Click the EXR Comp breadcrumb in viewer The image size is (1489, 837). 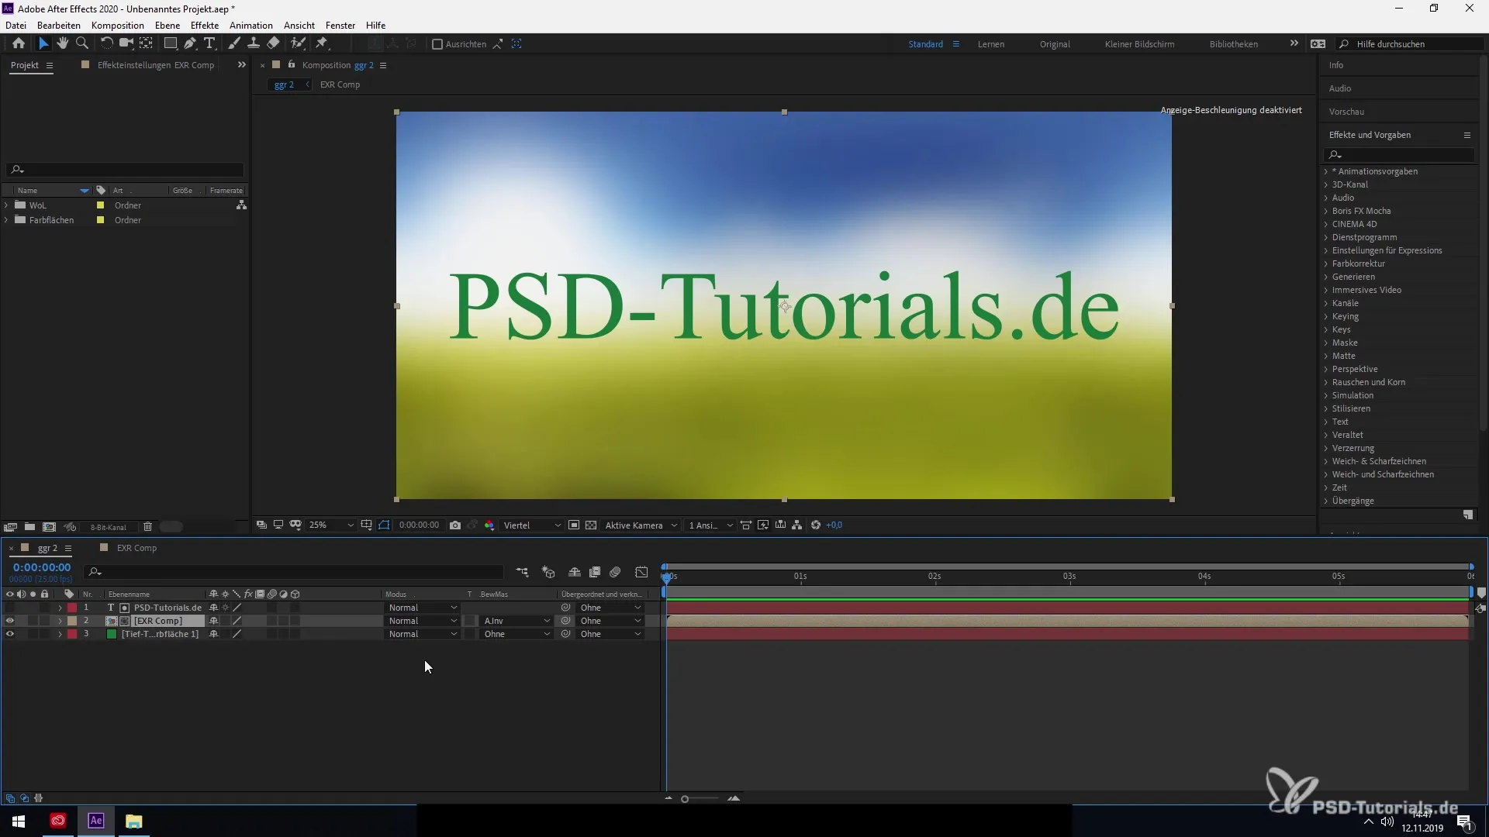coord(340,84)
